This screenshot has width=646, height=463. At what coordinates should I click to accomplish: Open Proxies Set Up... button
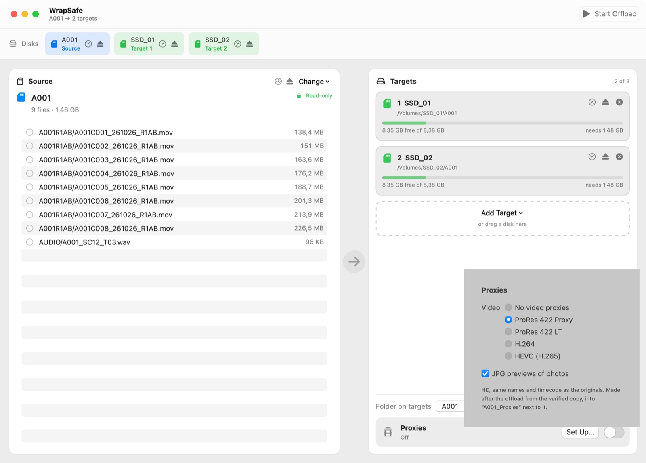coord(580,432)
